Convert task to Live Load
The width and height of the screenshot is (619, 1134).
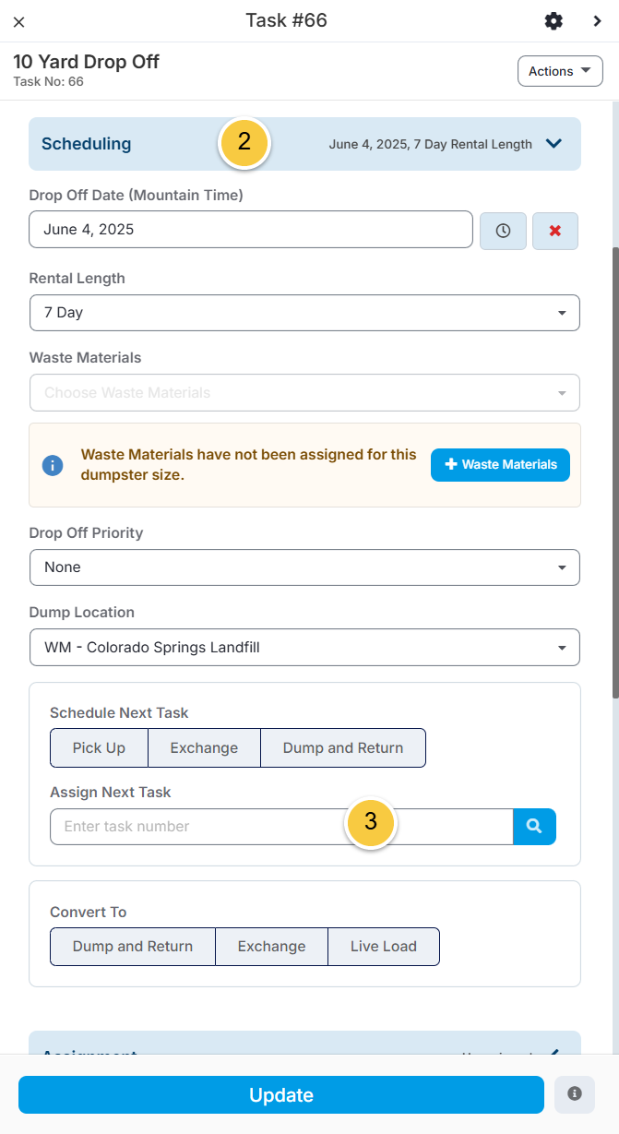384,947
